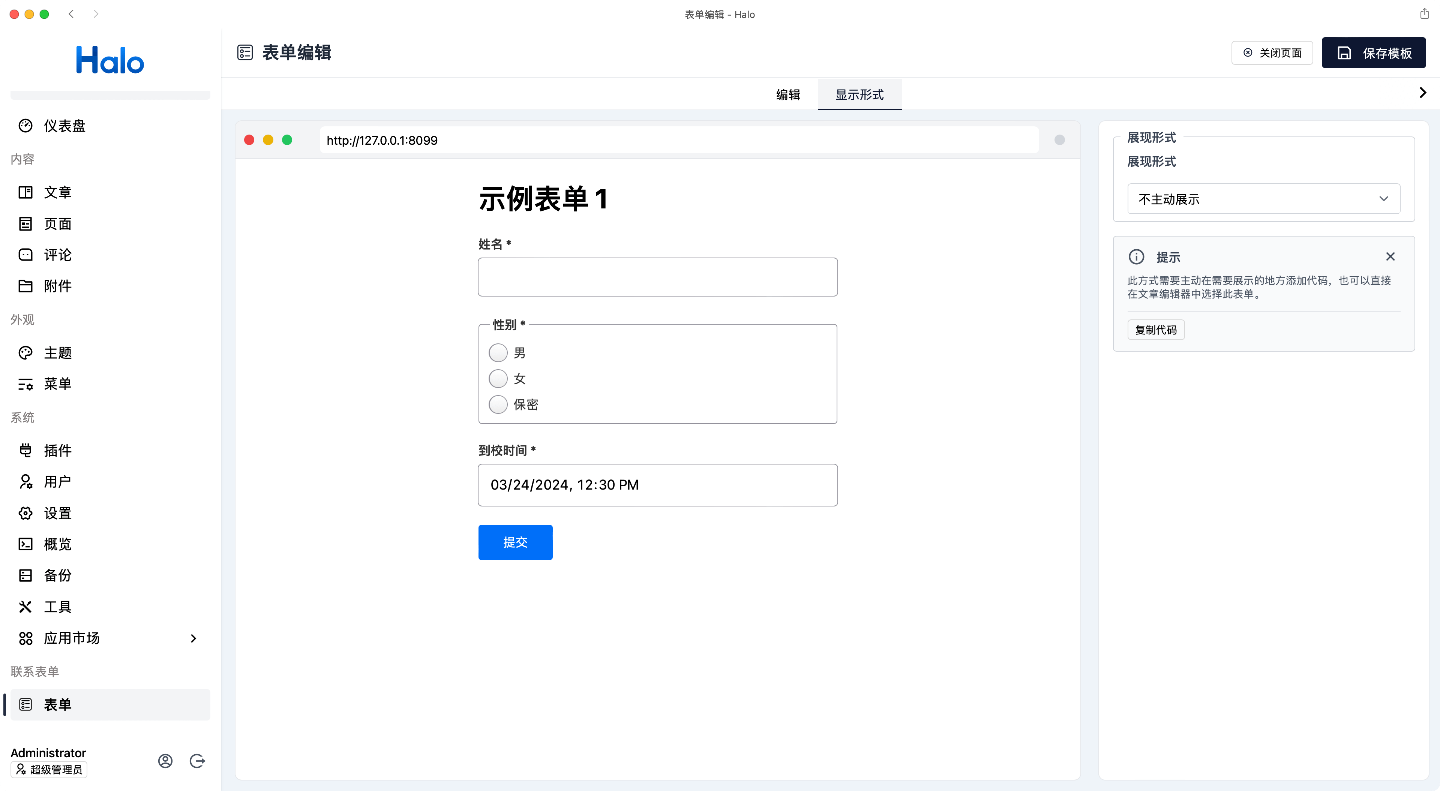Click the 关闭页面 button
Screen dimensions: 1440x791
tap(1272, 53)
